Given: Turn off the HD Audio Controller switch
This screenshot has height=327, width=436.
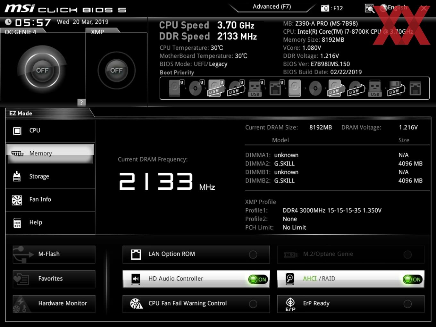Looking at the screenshot, I should (x=258, y=279).
